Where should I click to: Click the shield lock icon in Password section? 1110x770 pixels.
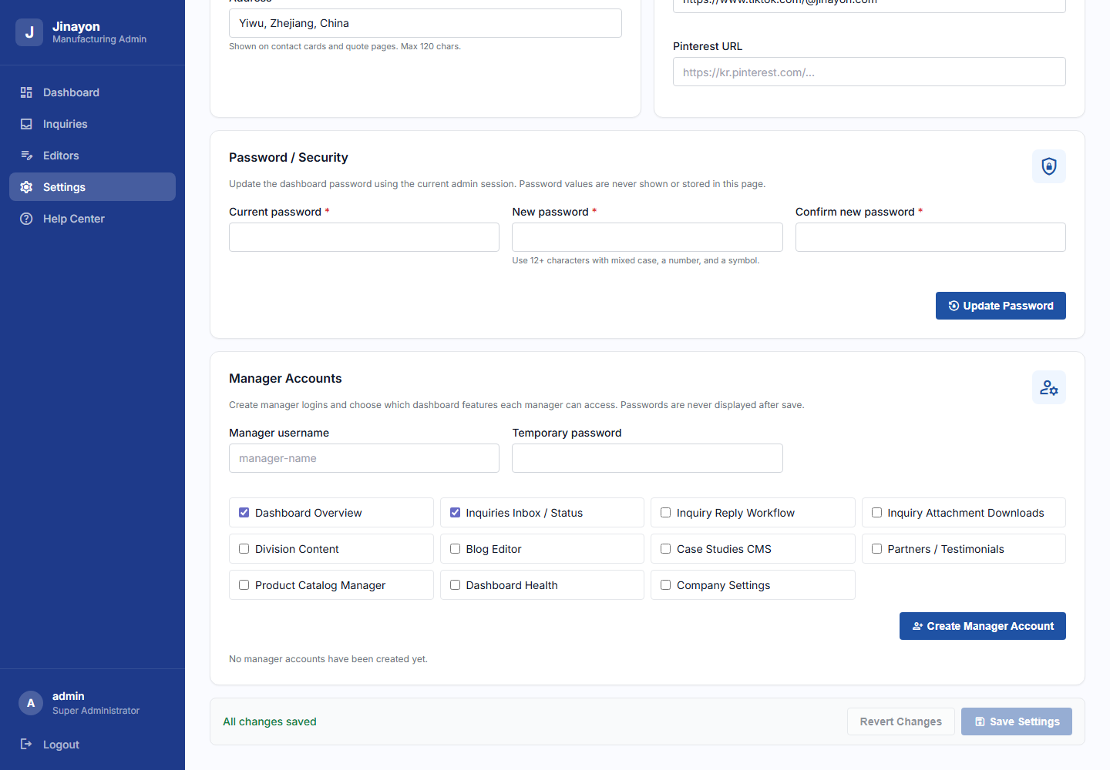1049,166
